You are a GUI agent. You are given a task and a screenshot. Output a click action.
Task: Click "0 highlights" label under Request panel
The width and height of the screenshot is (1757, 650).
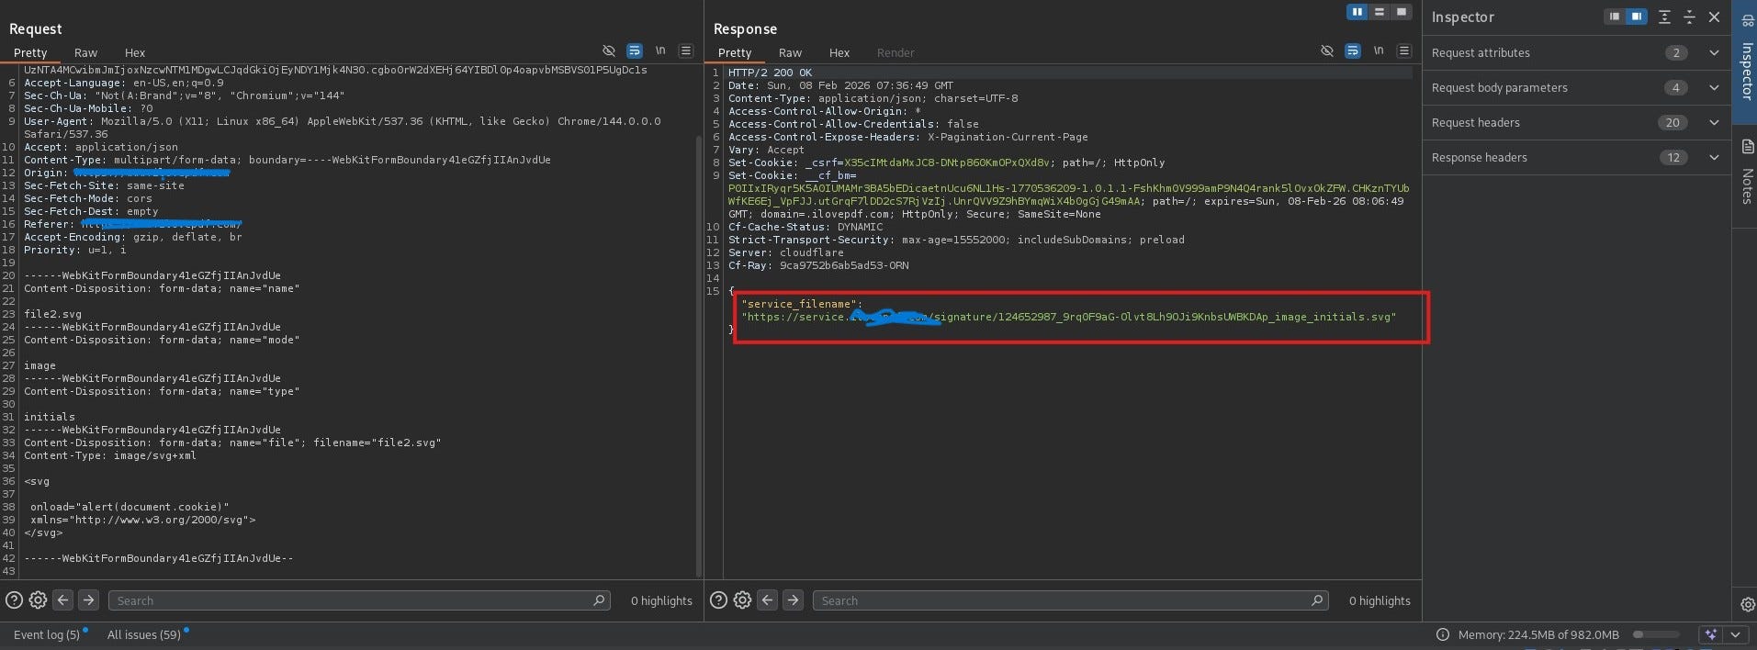661,600
